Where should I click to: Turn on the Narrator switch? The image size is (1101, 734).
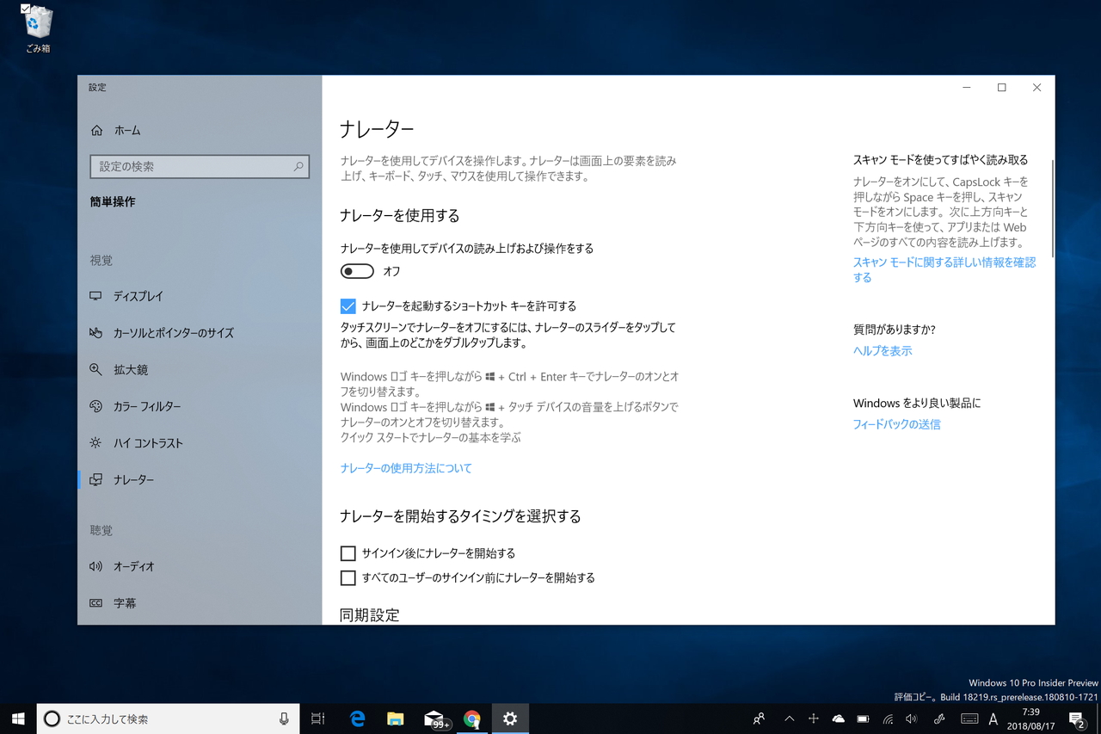click(356, 271)
